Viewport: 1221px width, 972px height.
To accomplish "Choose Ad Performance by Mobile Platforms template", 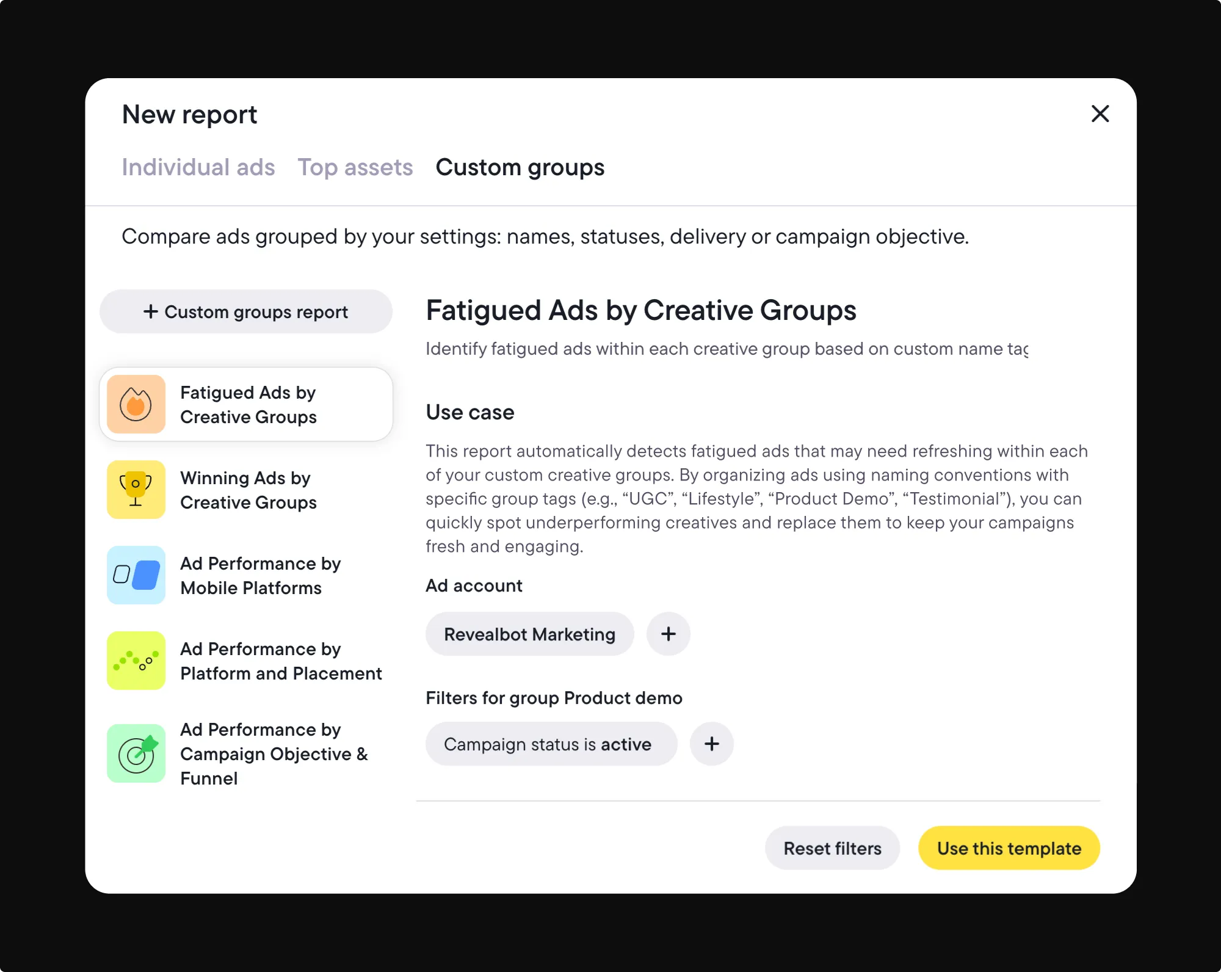I will click(x=260, y=575).
